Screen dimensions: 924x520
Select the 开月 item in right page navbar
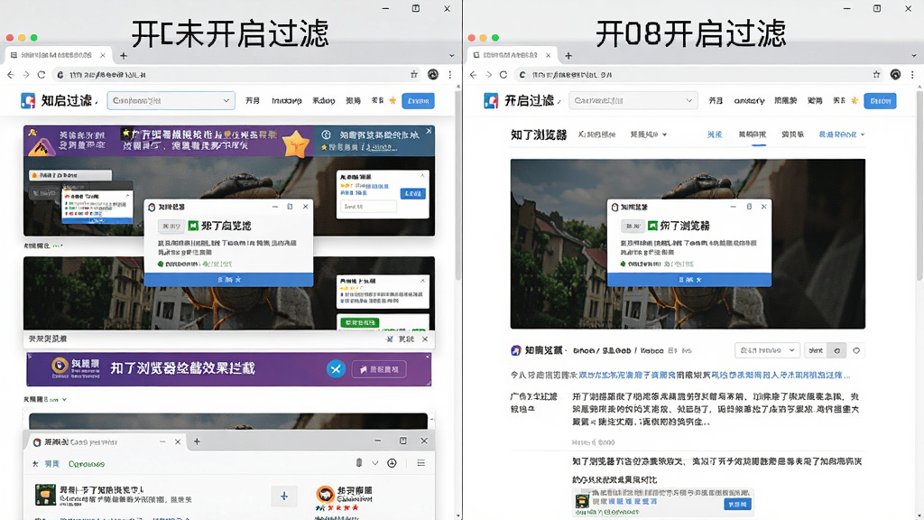pos(716,101)
